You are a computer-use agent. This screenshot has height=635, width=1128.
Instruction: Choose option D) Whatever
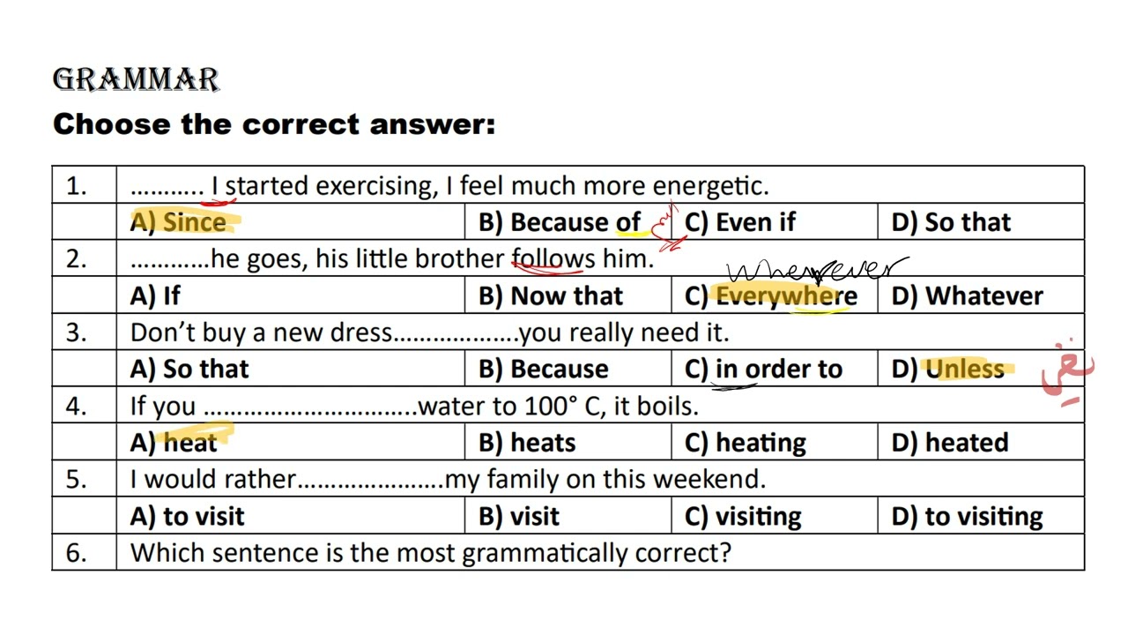(x=967, y=295)
